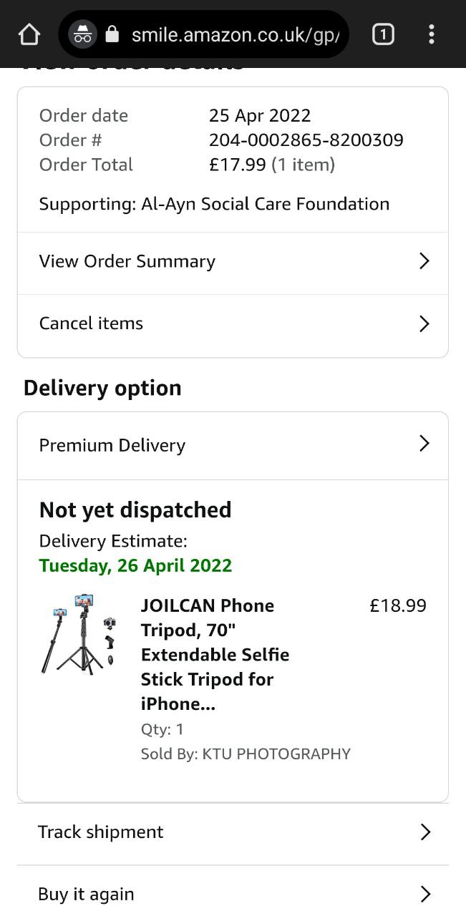Tap the padlock site security icon

pos(112,34)
